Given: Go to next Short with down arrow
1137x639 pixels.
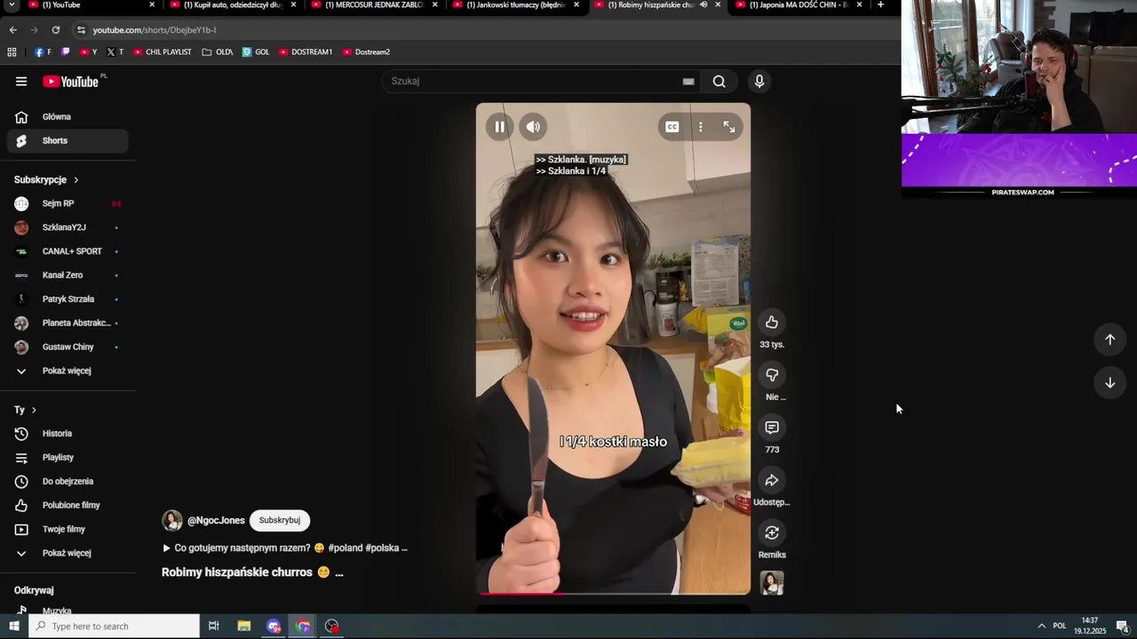Looking at the screenshot, I should 1109,383.
